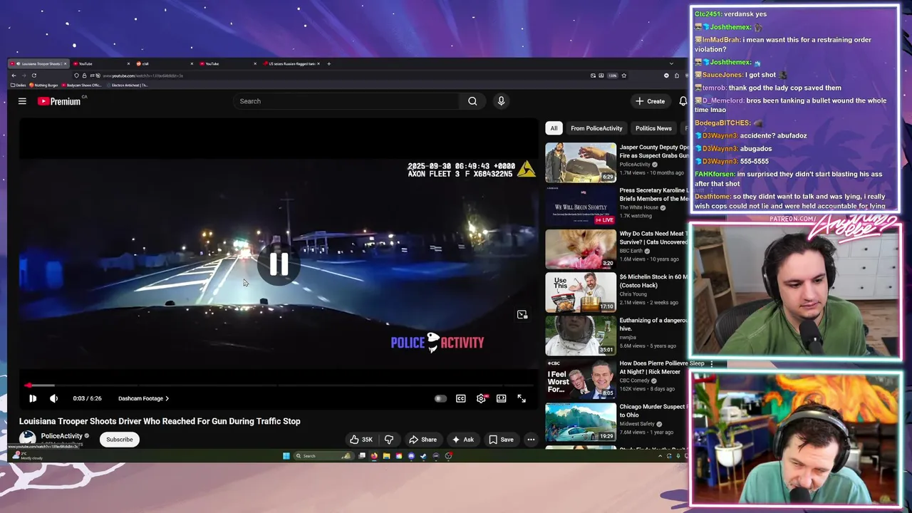Viewport: 912px width, 513px height.
Task: Subscribe to PoliceActivity
Action: click(120, 440)
